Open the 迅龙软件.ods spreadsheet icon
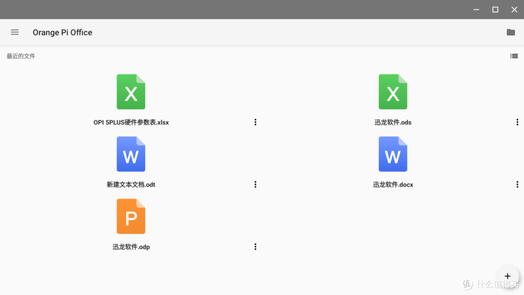 click(x=393, y=92)
